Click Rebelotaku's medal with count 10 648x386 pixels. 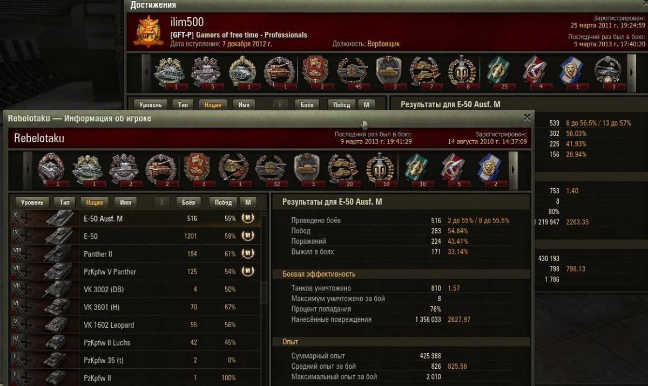pyautogui.click(x=380, y=170)
